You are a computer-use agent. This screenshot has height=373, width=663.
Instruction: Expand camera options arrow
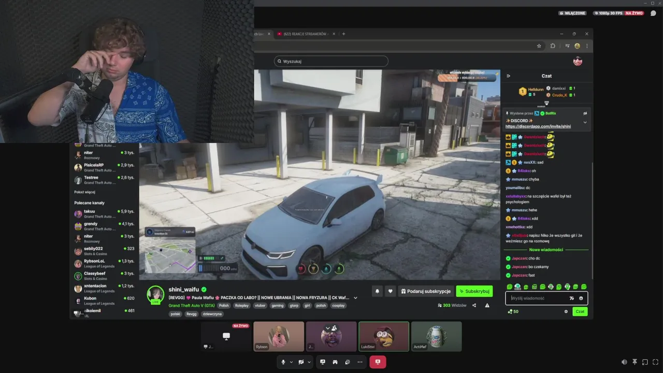click(309, 362)
